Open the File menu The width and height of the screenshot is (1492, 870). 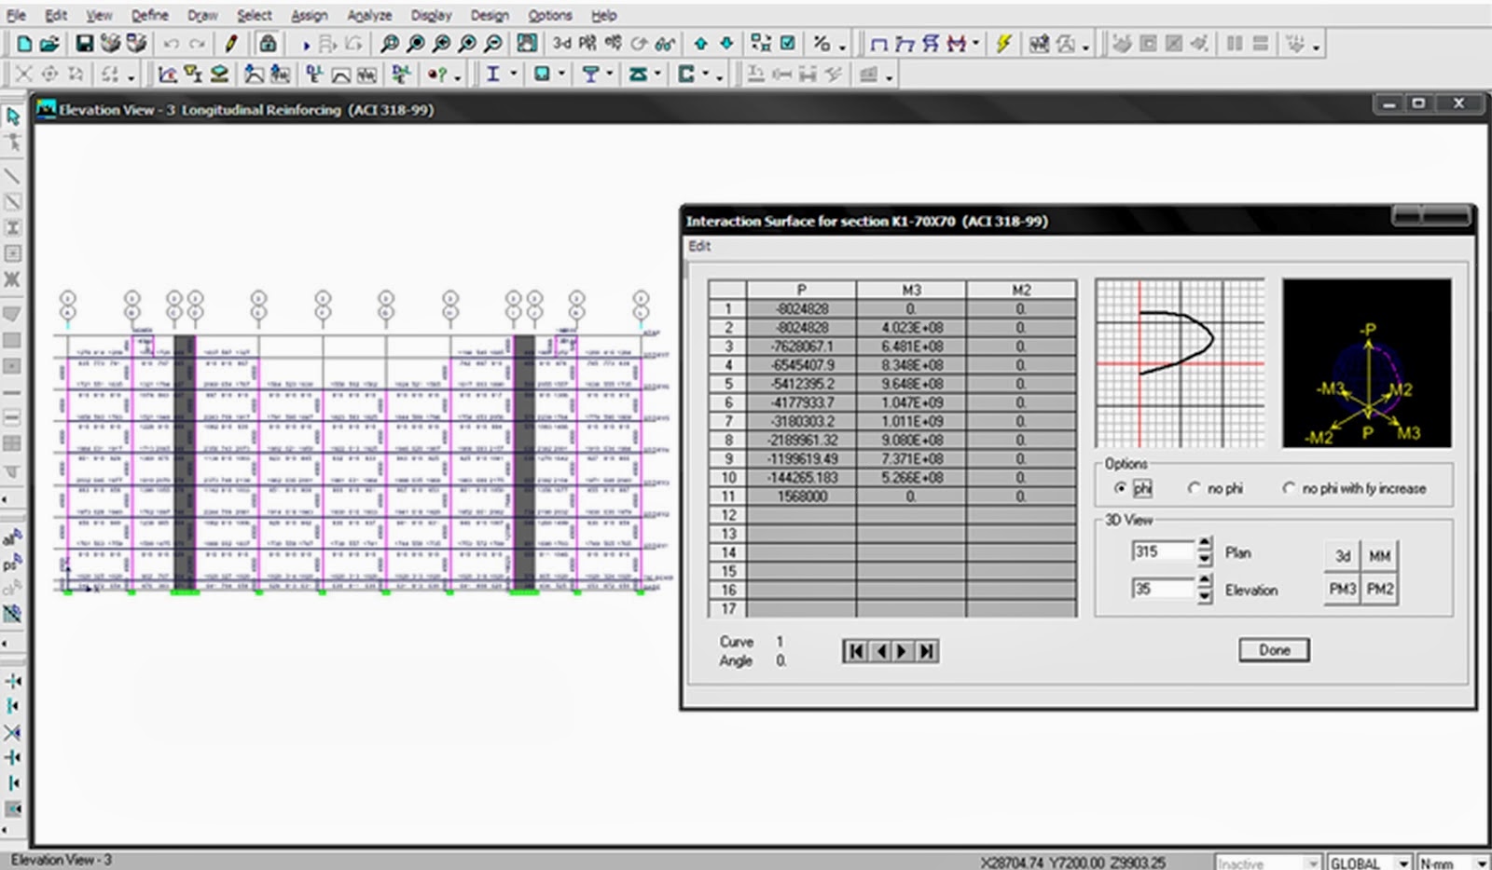click(x=17, y=15)
